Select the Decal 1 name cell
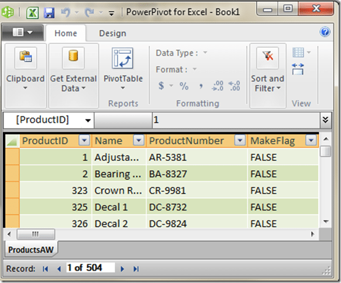Screen dimensions: 341x283 (119, 207)
